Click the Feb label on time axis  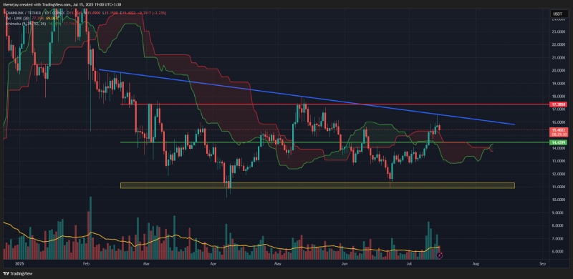point(86,263)
